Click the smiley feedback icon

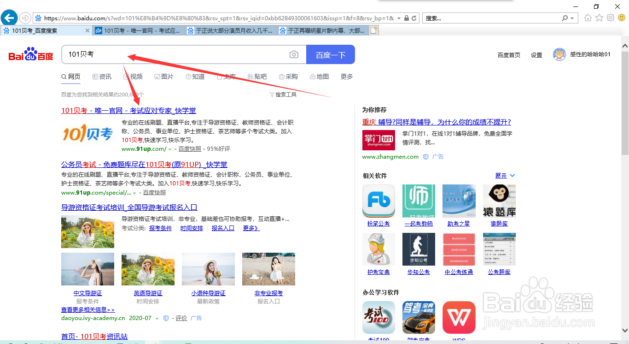[x=622, y=18]
